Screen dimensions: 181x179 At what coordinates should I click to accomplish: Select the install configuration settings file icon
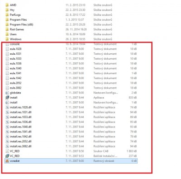[x=7, y=103]
